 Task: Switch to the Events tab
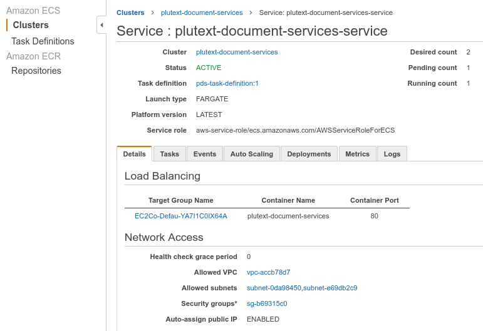204,154
